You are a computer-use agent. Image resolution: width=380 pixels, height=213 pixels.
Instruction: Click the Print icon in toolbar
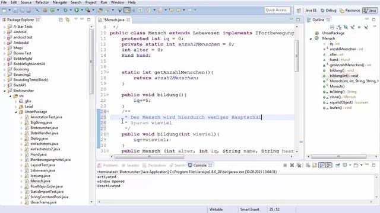coord(29,11)
